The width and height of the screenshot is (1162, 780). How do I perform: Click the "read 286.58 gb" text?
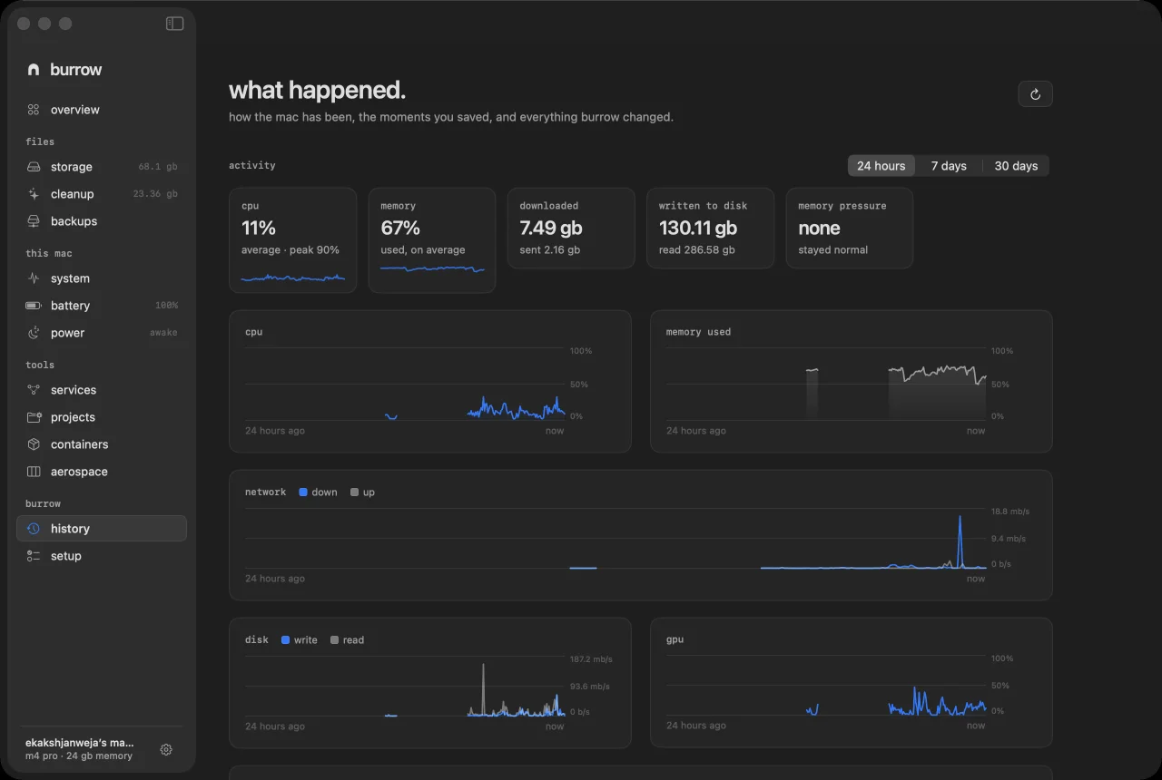point(697,250)
